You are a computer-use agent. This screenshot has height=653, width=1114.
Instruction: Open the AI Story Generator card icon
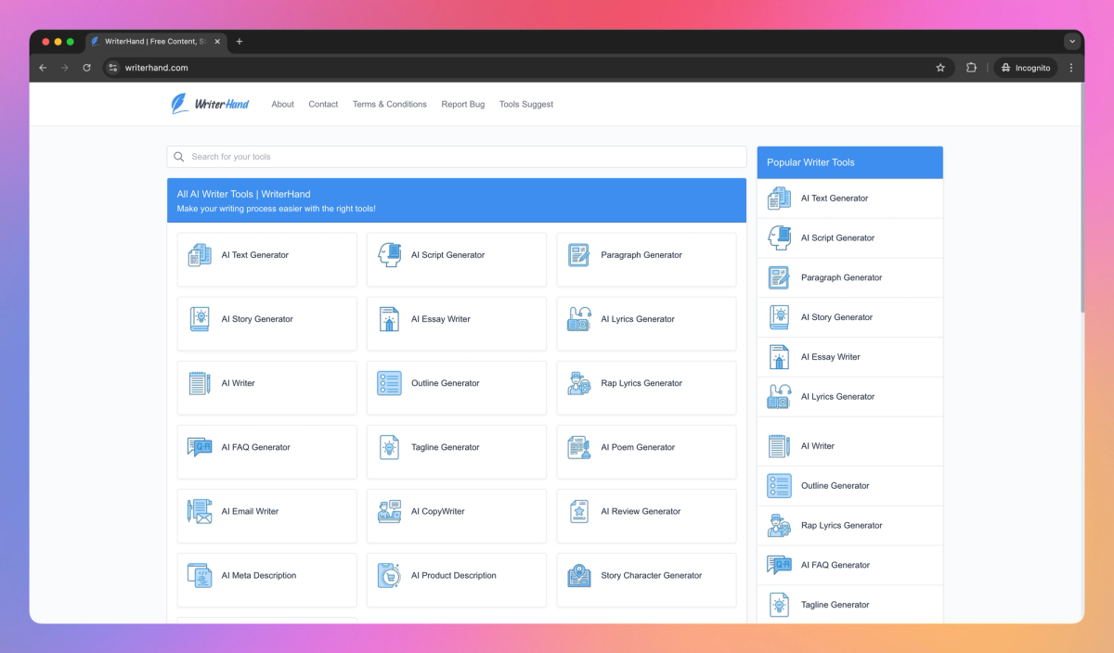click(x=200, y=319)
